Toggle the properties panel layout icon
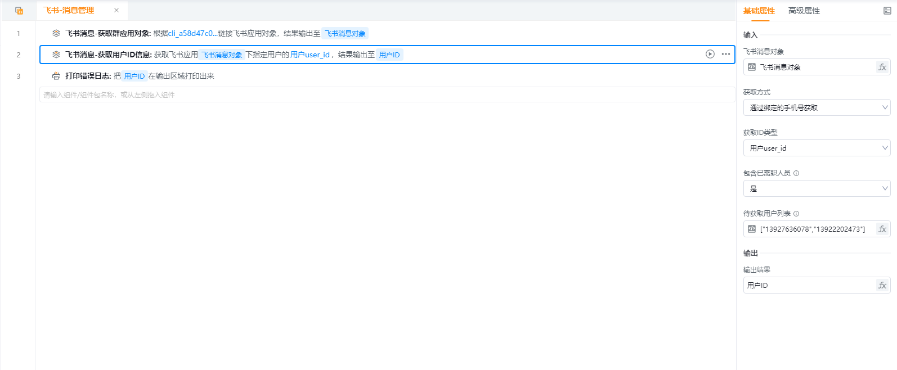 click(887, 11)
